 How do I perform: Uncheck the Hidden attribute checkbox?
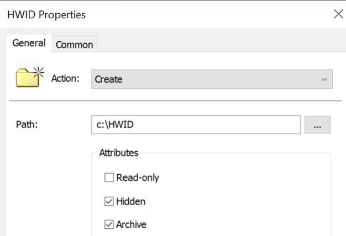[109, 201]
